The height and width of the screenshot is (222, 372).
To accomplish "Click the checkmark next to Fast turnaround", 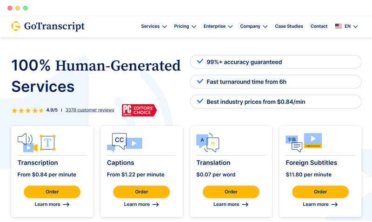I will 200,81.
